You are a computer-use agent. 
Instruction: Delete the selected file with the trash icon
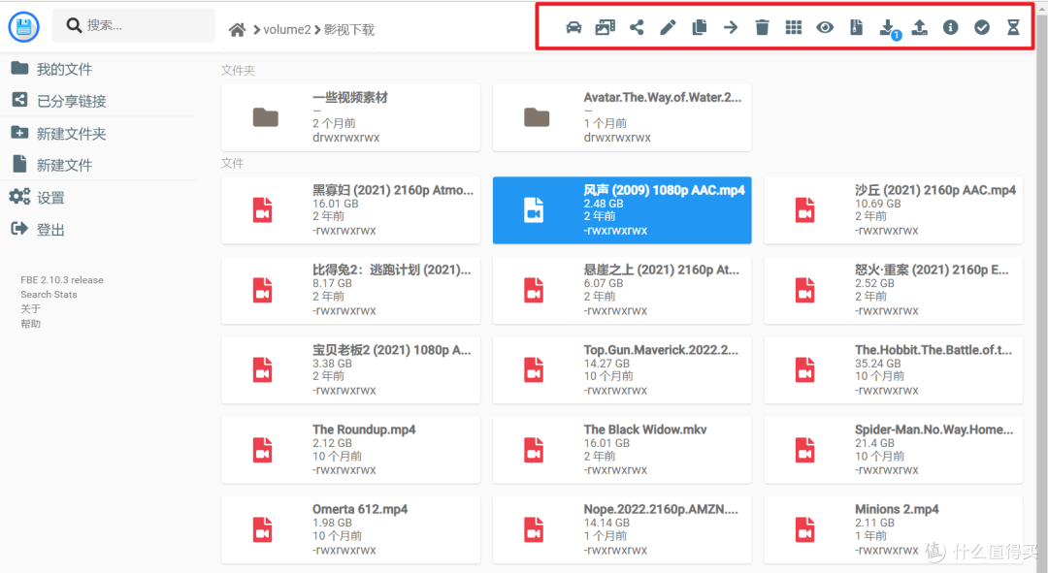point(762,27)
